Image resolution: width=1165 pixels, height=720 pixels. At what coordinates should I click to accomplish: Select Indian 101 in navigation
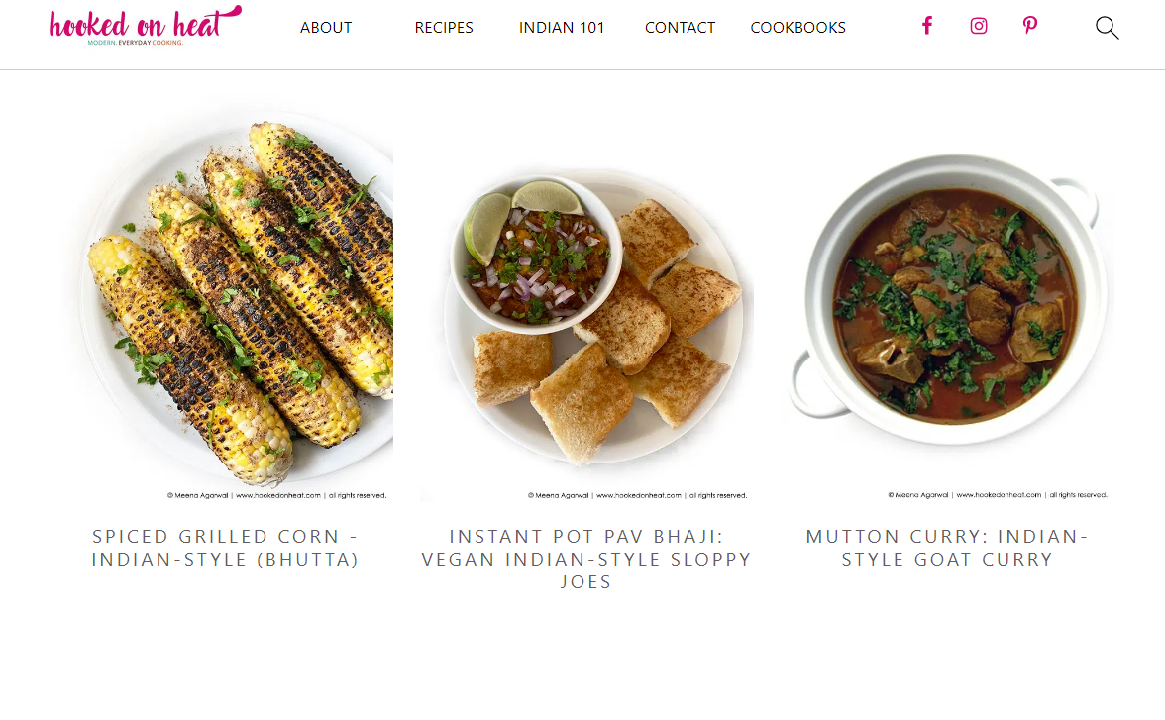pos(562,28)
